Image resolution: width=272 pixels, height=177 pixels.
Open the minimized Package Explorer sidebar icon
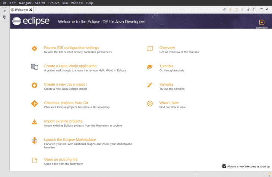[x=4, y=17]
